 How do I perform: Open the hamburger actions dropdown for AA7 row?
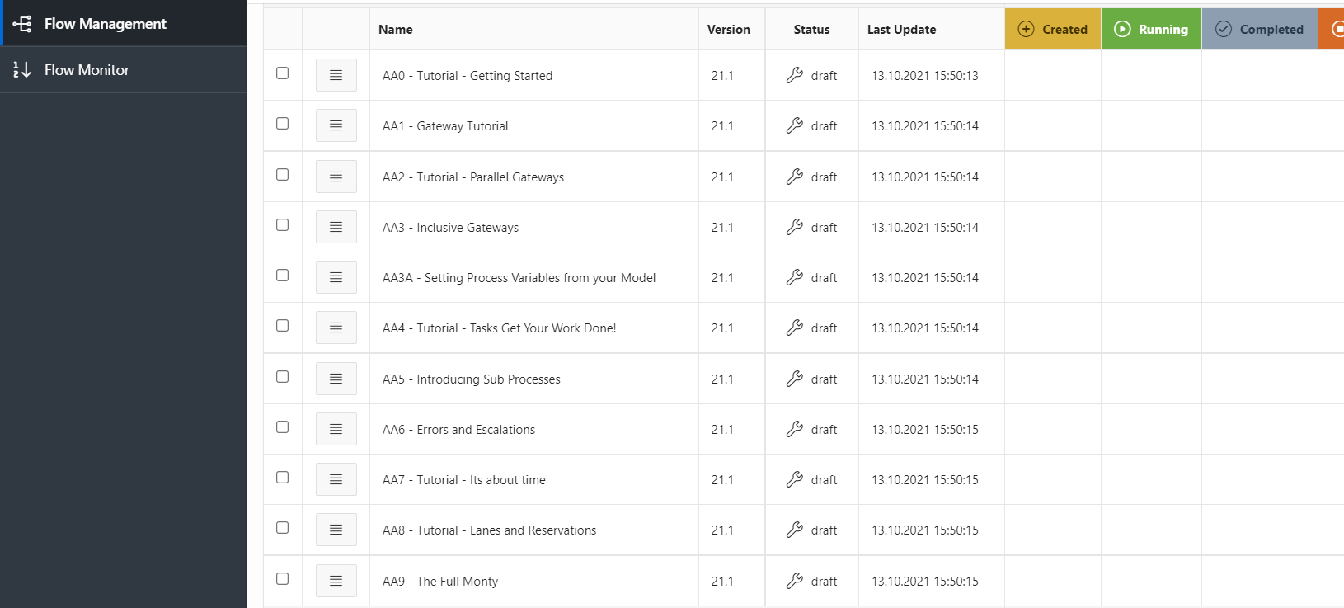(x=336, y=478)
